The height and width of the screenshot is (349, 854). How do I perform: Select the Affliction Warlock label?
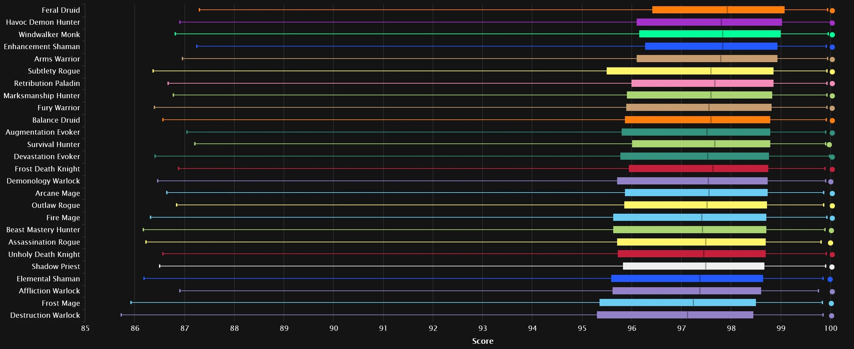tap(50, 291)
